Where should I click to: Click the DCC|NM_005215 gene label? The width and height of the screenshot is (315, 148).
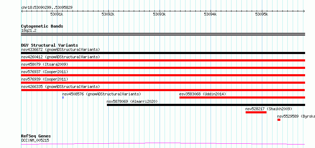coord(35,140)
